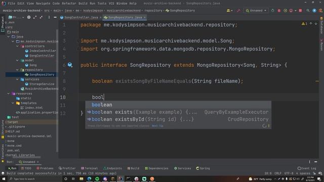
Task: Click Expand All icon in Project panel
Action: [x=35, y=18]
